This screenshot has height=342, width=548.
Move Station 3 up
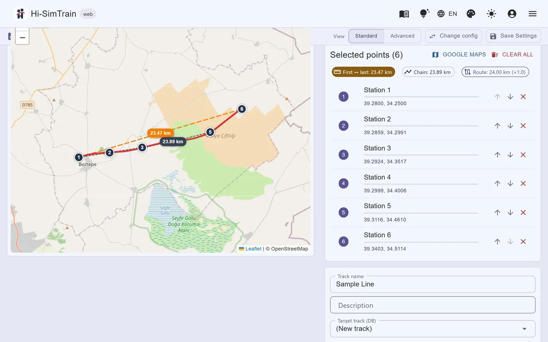click(x=497, y=155)
